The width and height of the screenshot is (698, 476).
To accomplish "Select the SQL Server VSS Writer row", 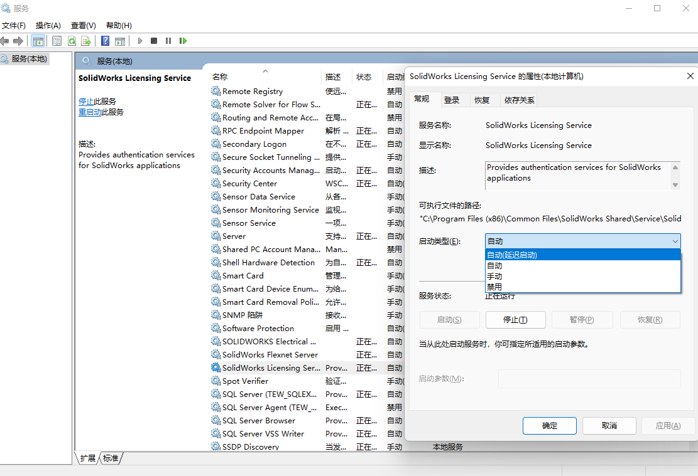I will pos(307,434).
